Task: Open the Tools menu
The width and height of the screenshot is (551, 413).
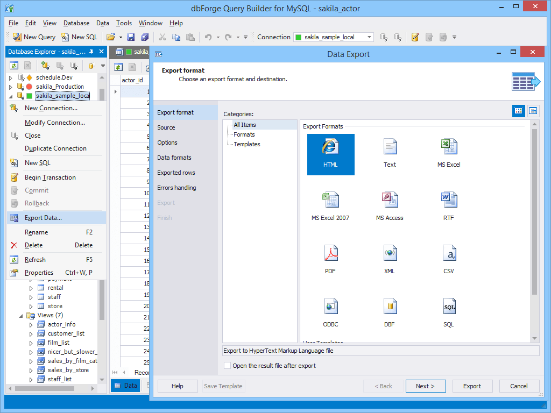Action: tap(124, 23)
